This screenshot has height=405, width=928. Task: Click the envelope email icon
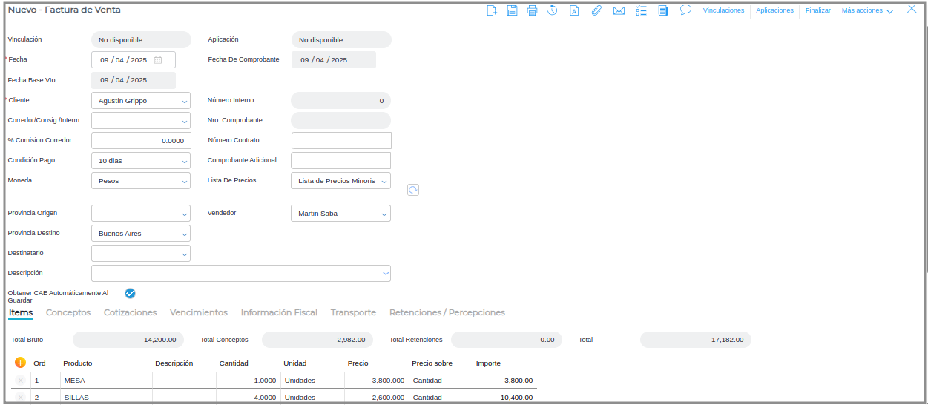click(x=619, y=10)
